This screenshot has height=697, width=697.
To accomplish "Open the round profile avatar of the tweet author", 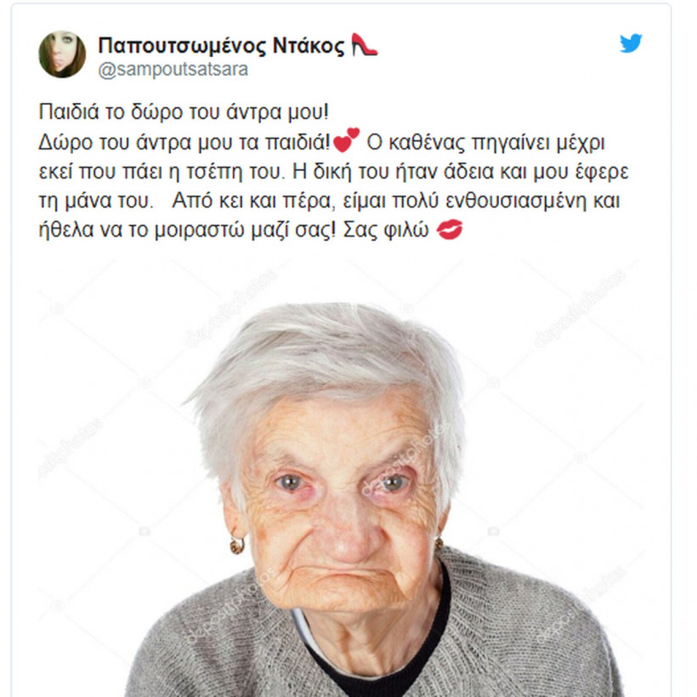I will (x=62, y=54).
